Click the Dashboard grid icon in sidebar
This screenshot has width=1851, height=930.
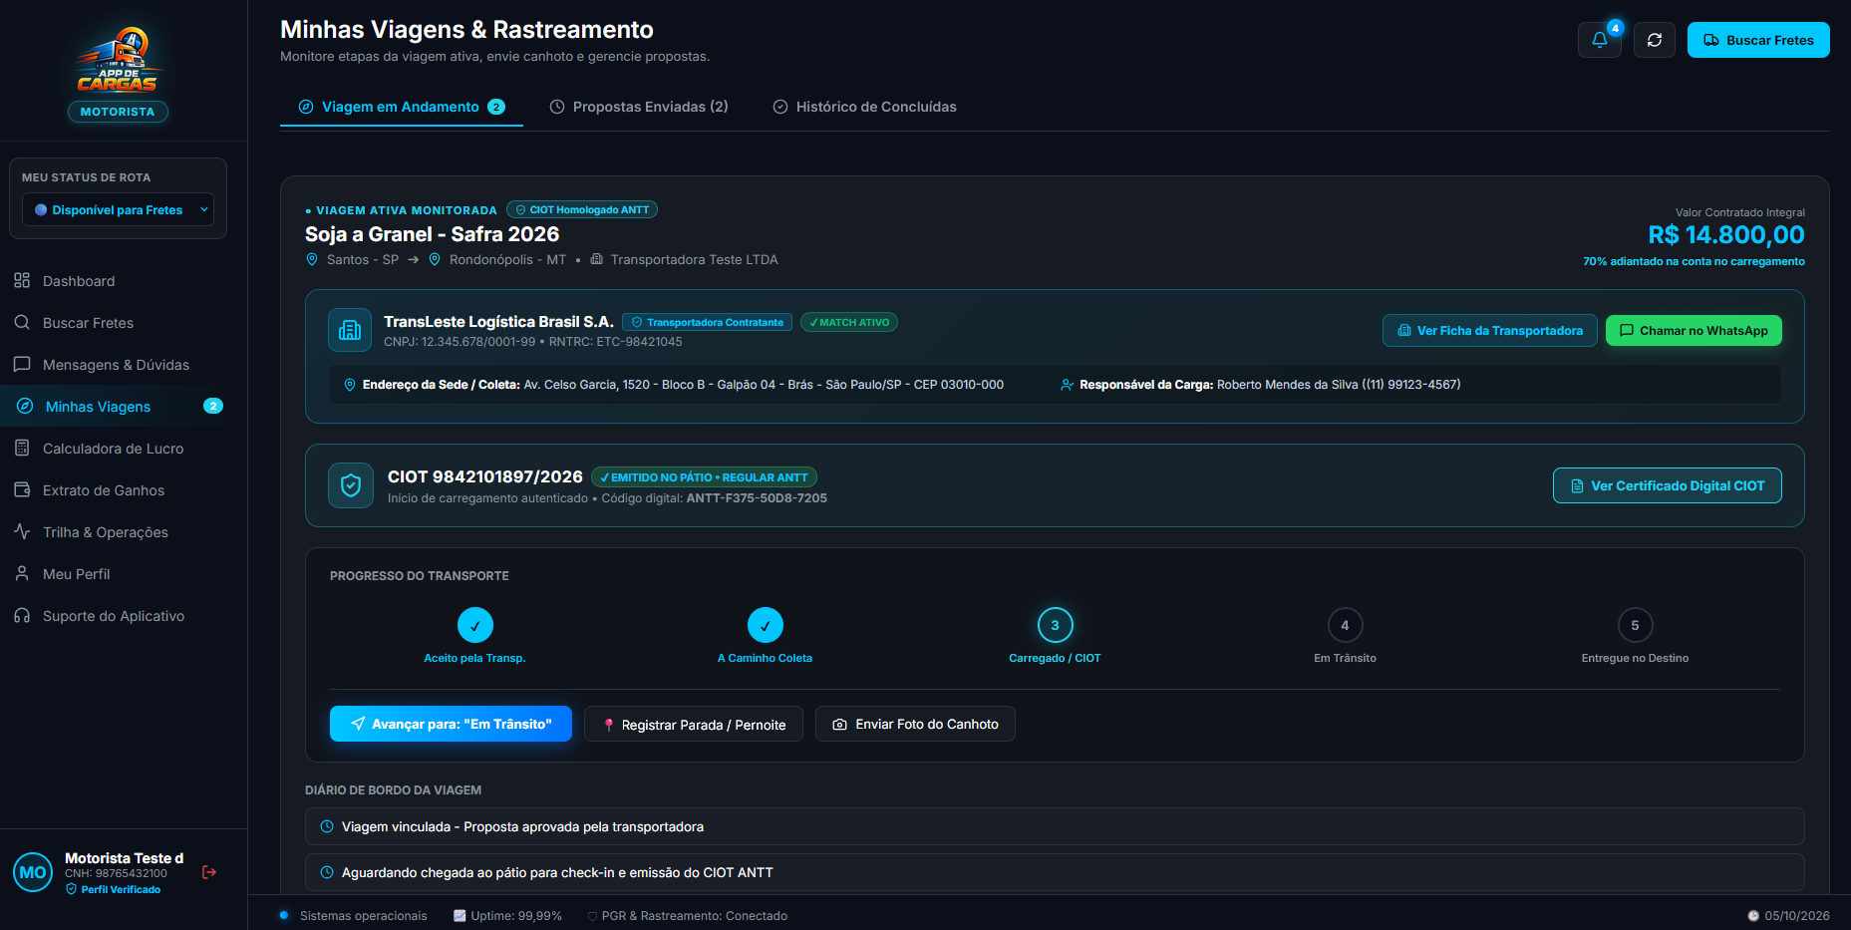pyautogui.click(x=22, y=281)
